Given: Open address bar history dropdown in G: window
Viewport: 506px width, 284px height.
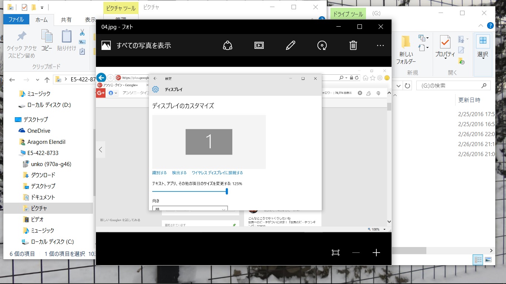Looking at the screenshot, I should pos(399,86).
